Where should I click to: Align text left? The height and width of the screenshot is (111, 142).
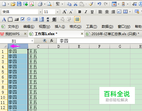[x=100, y=12]
